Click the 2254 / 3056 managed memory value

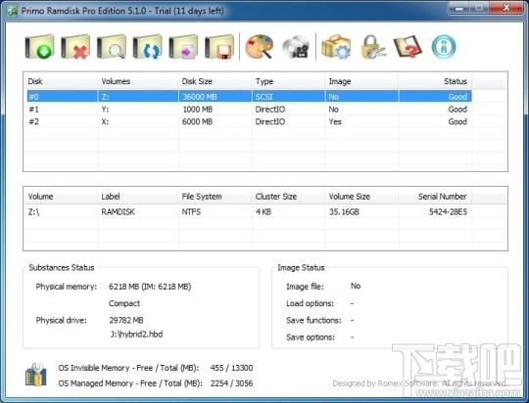231,383
